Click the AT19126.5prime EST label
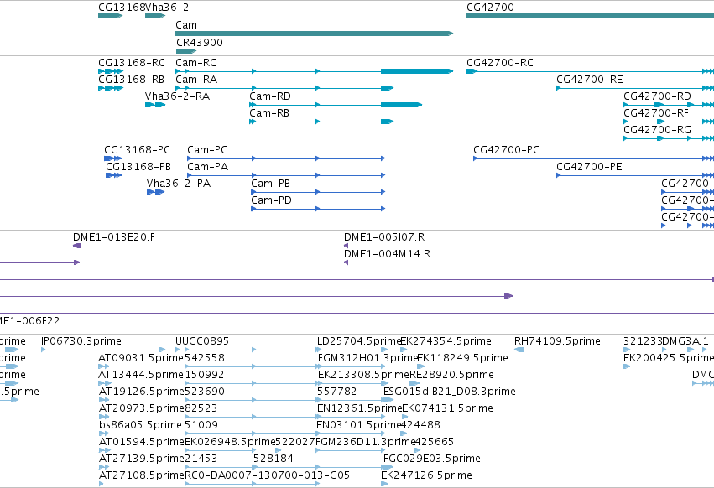 (x=142, y=392)
